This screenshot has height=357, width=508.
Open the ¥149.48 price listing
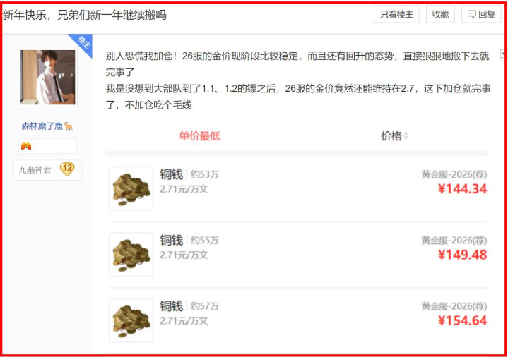[x=462, y=255]
